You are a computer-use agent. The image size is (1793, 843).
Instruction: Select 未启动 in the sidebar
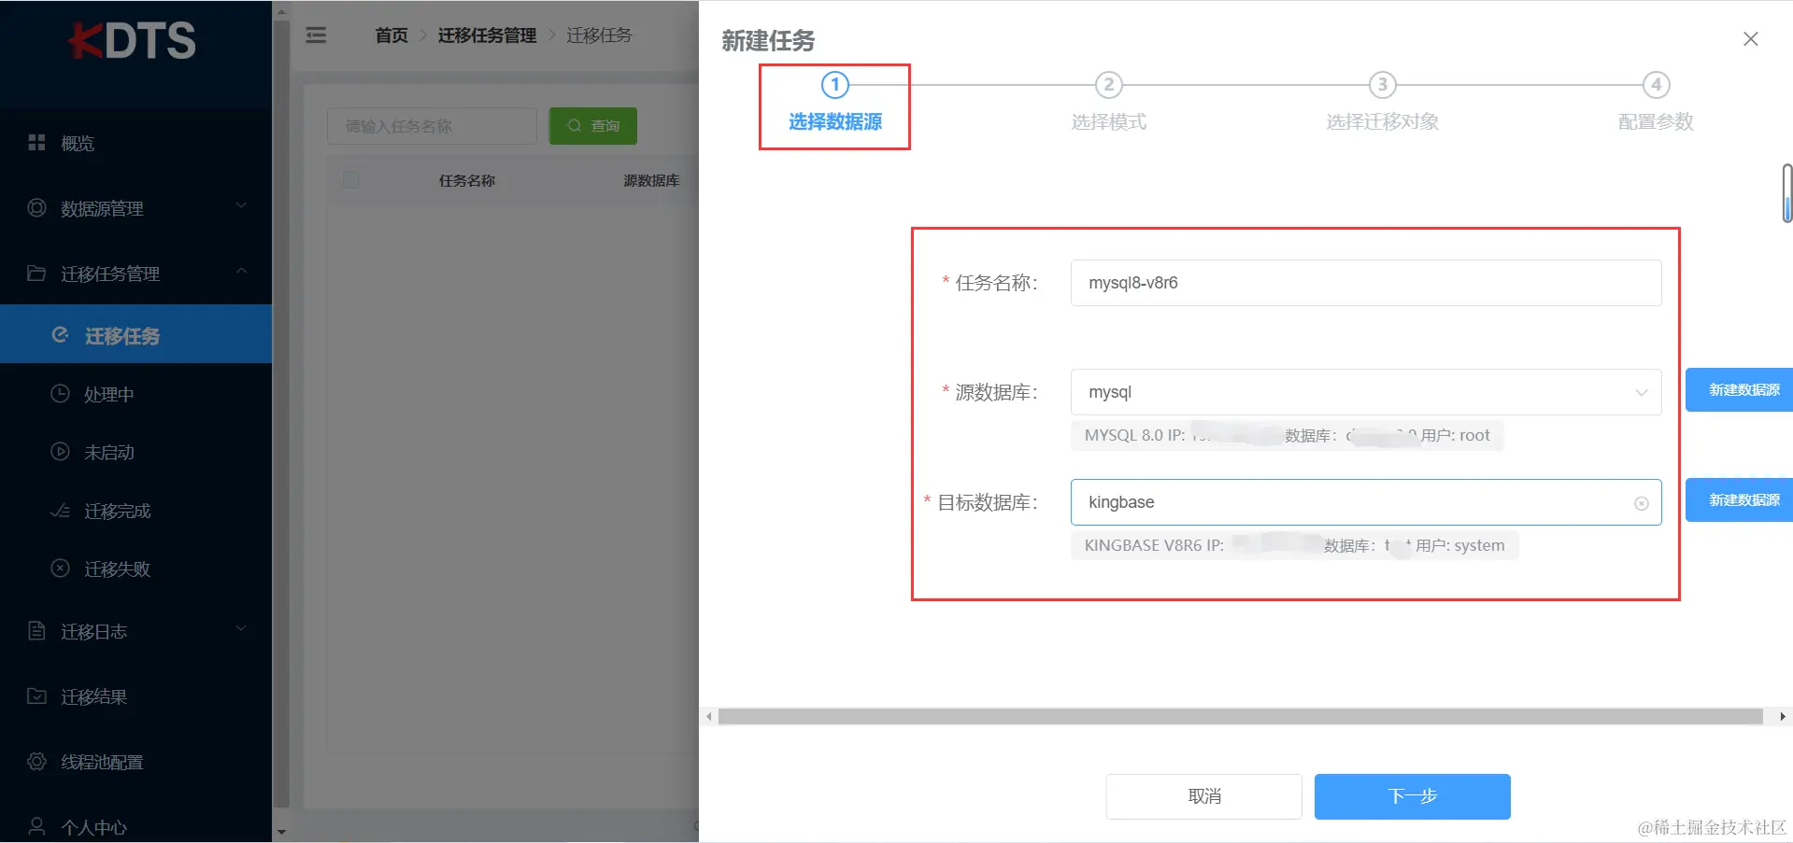click(x=107, y=452)
